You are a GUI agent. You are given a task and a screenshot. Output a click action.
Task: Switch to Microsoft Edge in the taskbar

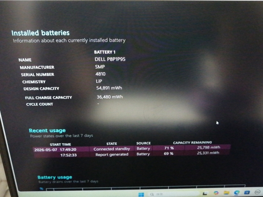click(x=237, y=192)
